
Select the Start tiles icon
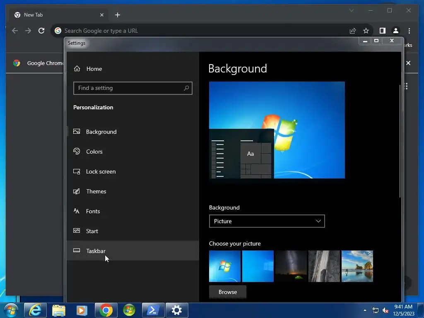point(77,230)
